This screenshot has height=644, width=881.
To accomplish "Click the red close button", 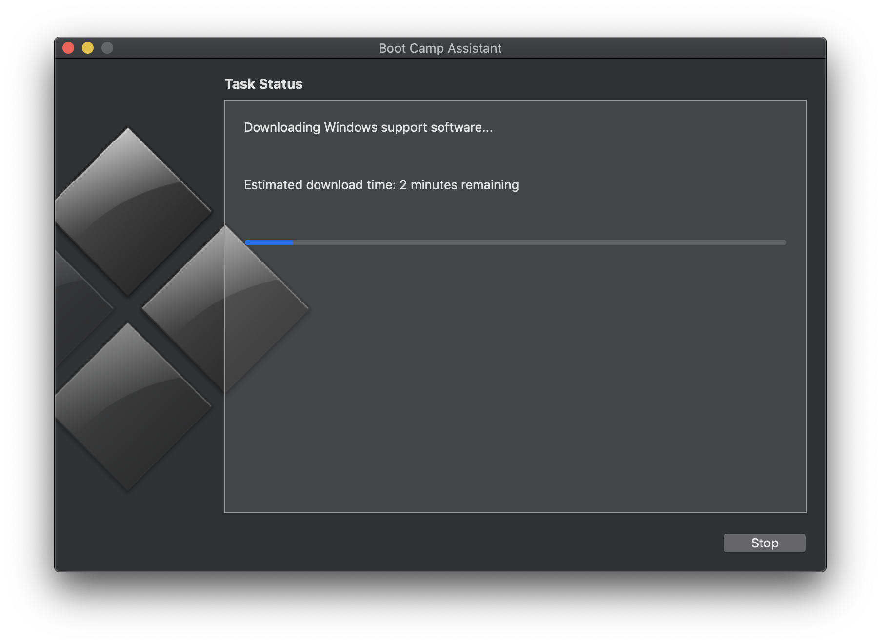I will [x=68, y=48].
